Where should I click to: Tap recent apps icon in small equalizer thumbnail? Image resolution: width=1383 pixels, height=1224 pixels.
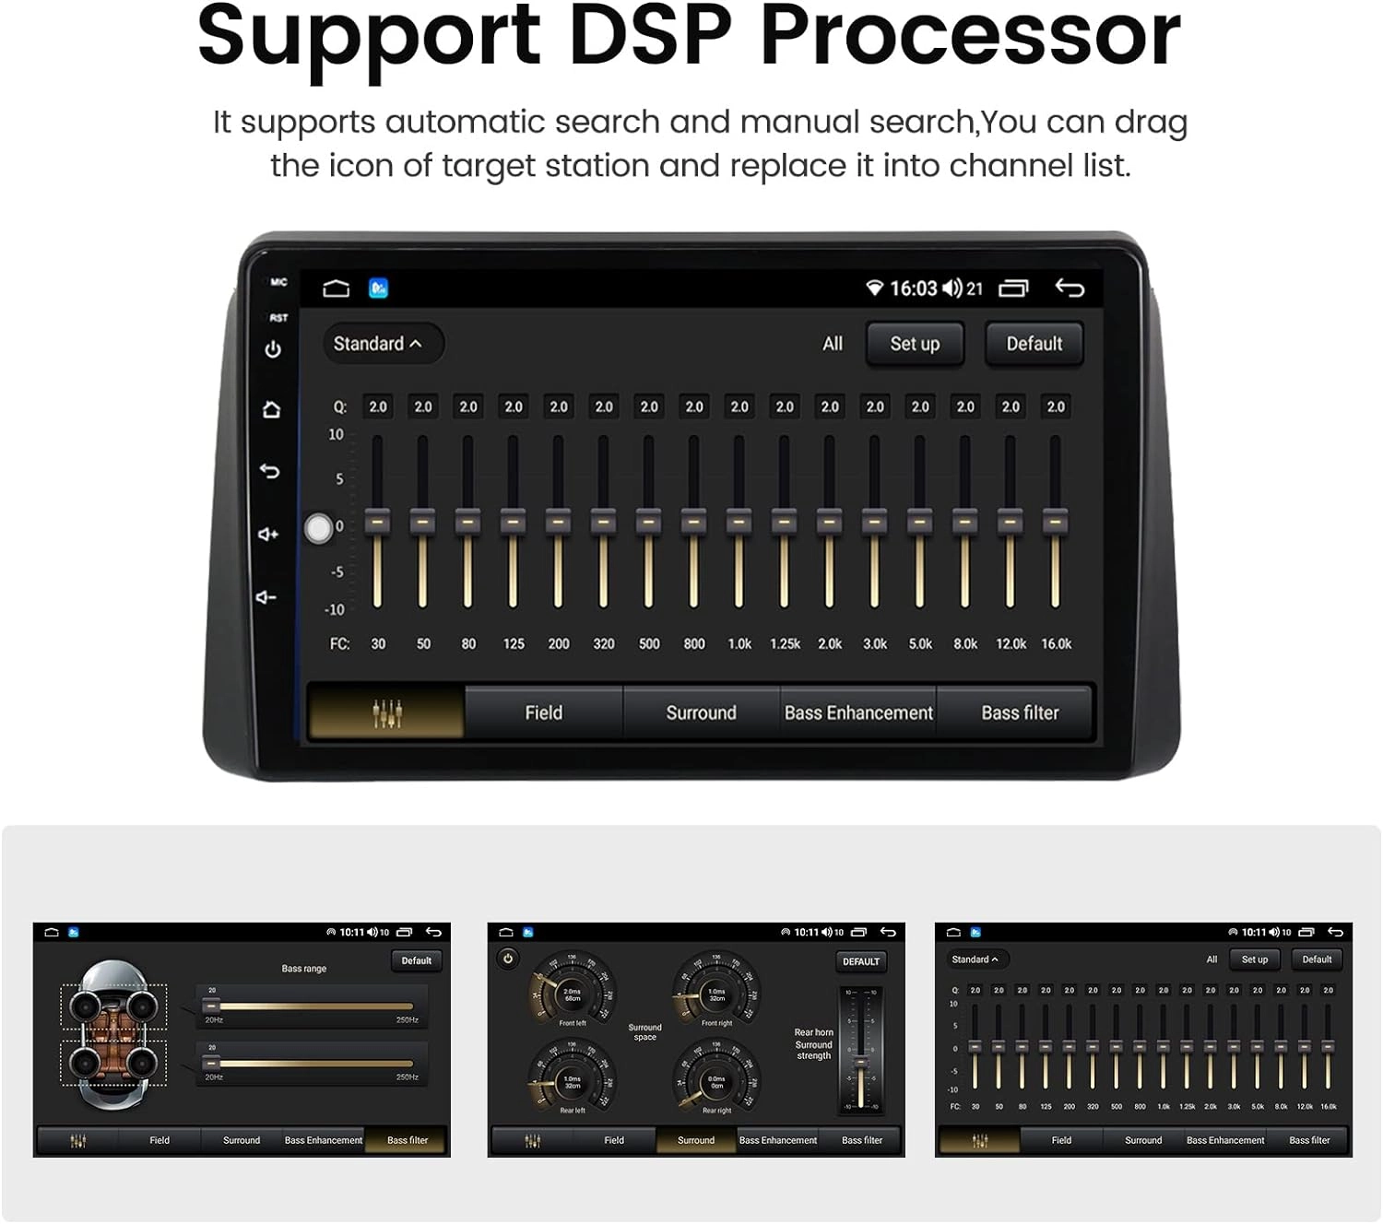(1306, 932)
